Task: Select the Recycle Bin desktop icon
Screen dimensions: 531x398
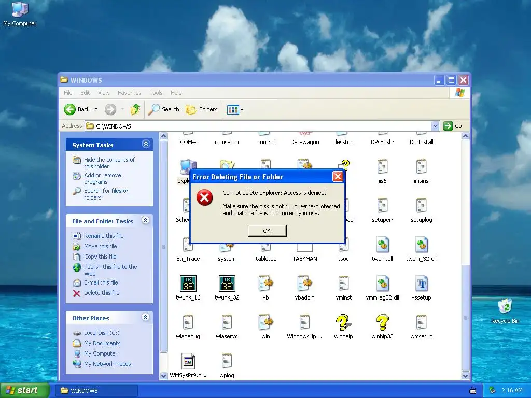Action: click(x=505, y=306)
